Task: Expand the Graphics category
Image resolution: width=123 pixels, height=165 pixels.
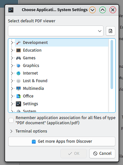Action: point(12,66)
